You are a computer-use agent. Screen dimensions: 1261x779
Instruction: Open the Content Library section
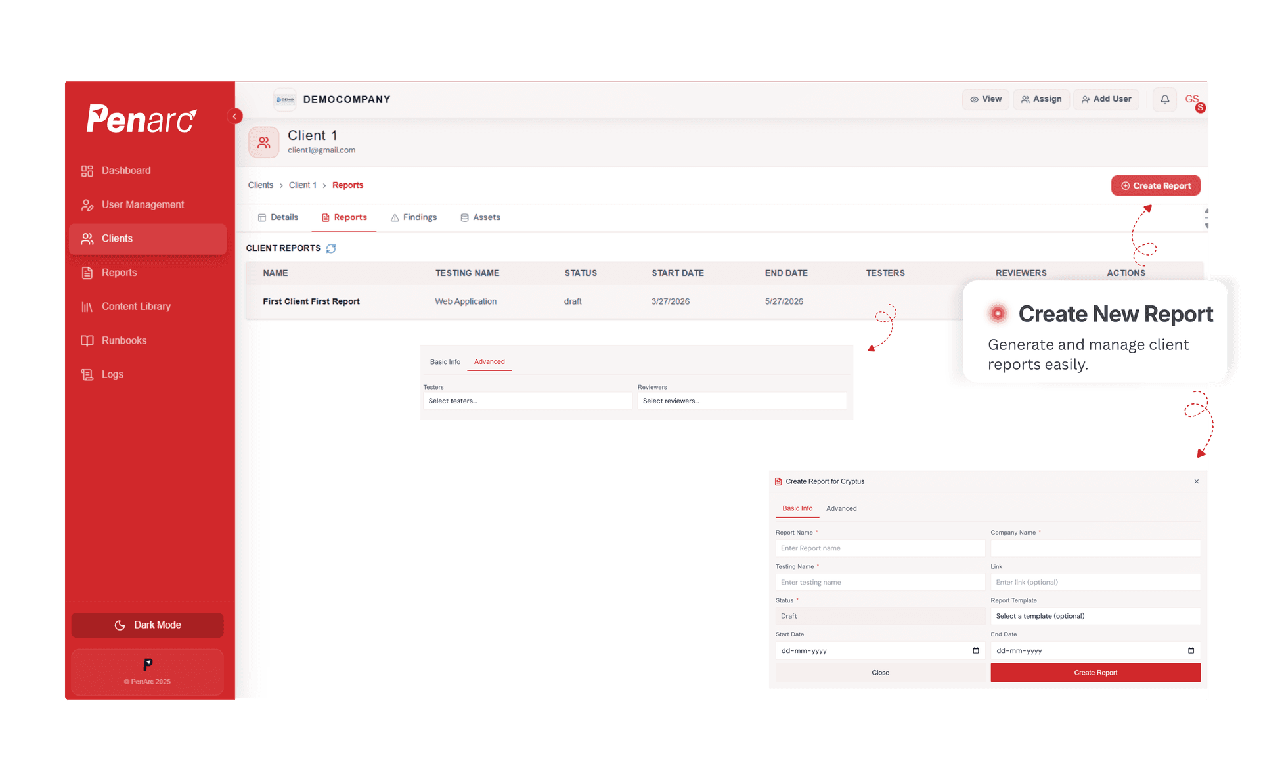click(88, 306)
